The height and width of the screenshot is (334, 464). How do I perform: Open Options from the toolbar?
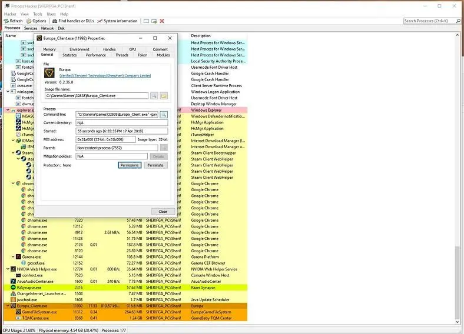pos(37,21)
